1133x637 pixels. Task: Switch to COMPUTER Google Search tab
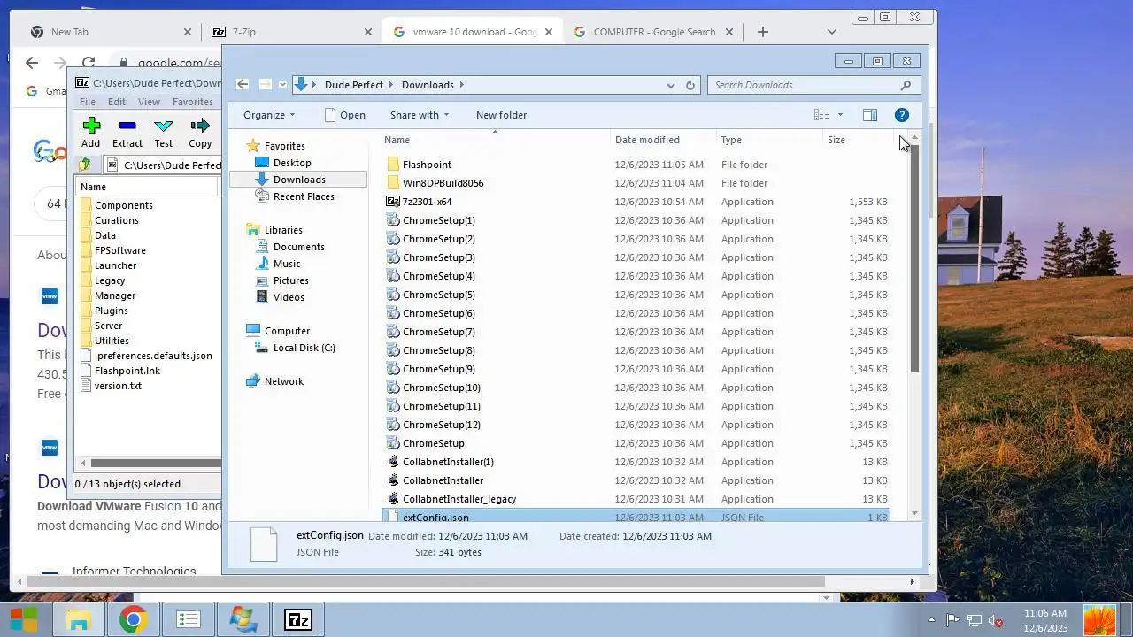(653, 32)
